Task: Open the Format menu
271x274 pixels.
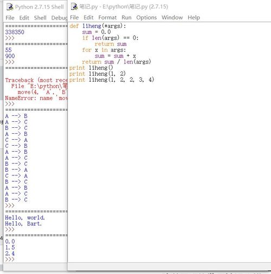Action: (x=107, y=17)
